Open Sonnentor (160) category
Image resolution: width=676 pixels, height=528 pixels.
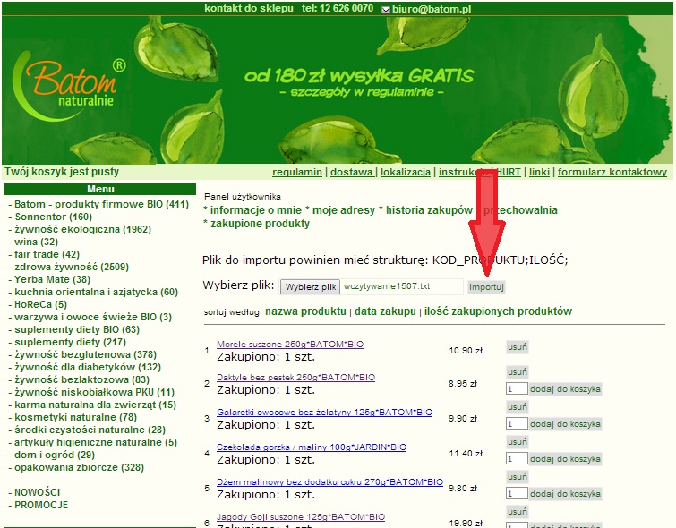pos(54,217)
